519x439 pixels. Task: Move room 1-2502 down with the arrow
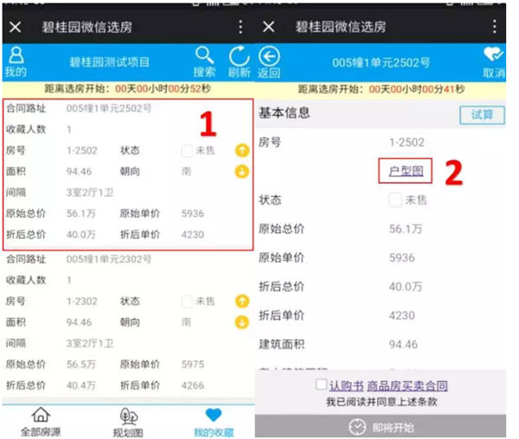[x=242, y=172]
